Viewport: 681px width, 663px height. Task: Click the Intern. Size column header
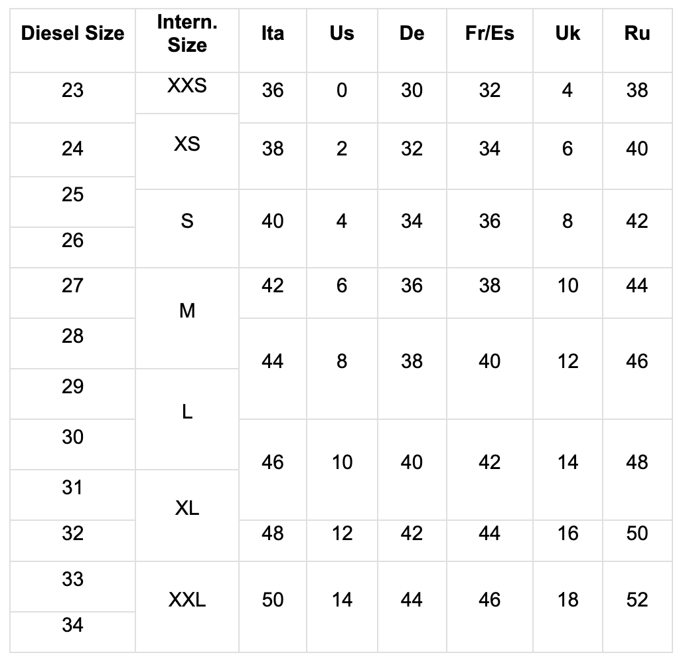(x=187, y=33)
